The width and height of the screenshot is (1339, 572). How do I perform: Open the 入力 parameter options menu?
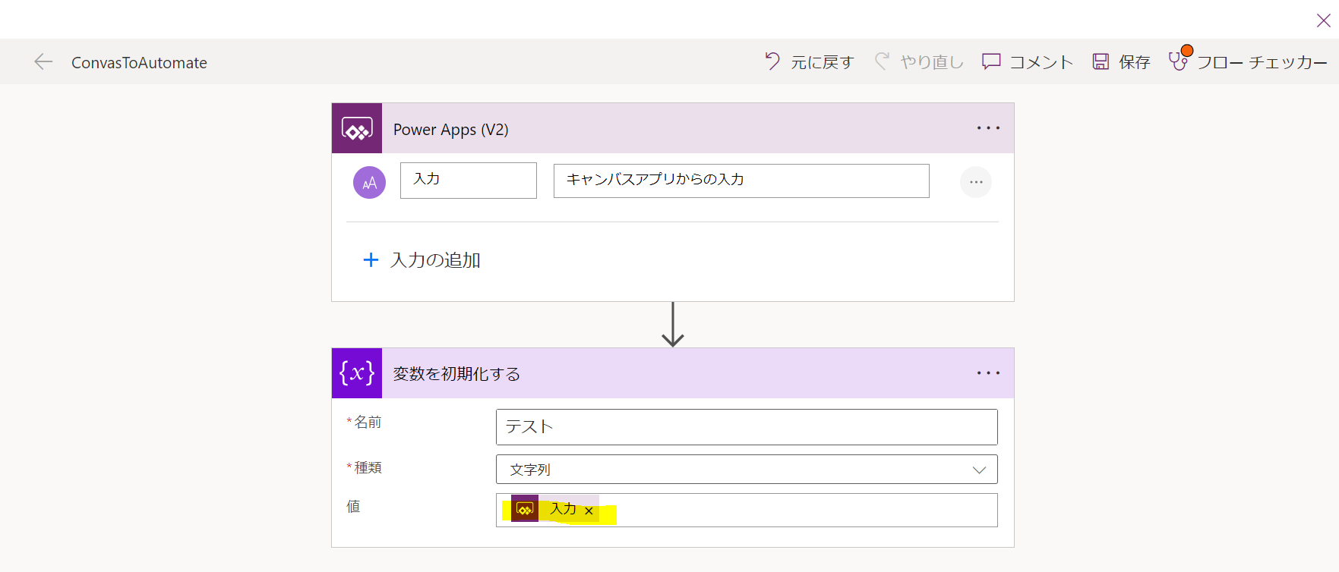pyautogui.click(x=976, y=182)
